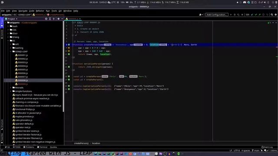Image resolution: width=278 pixels, height=156 pixels.
Task: Open the Git tool window button
Action: click(x=7, y=147)
